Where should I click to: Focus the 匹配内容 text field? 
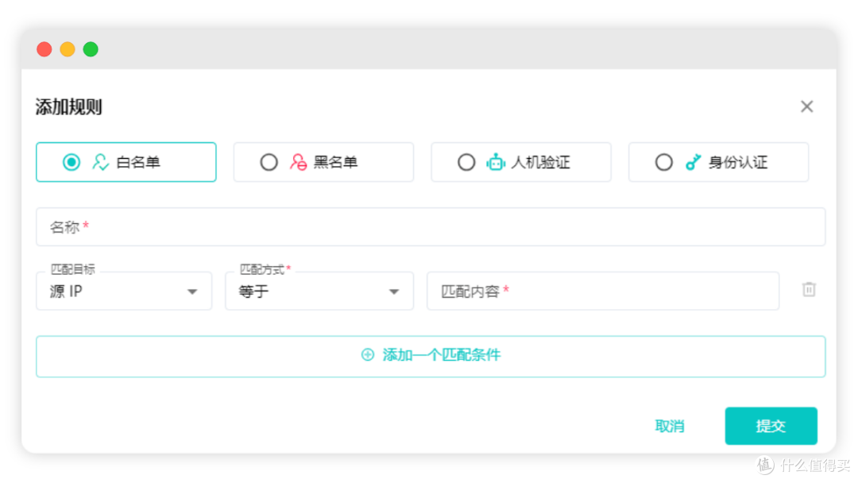pos(602,292)
